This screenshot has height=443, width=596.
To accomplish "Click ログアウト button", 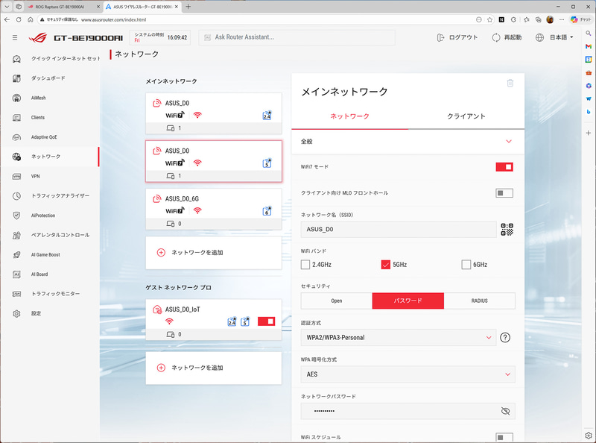I will 457,38.
